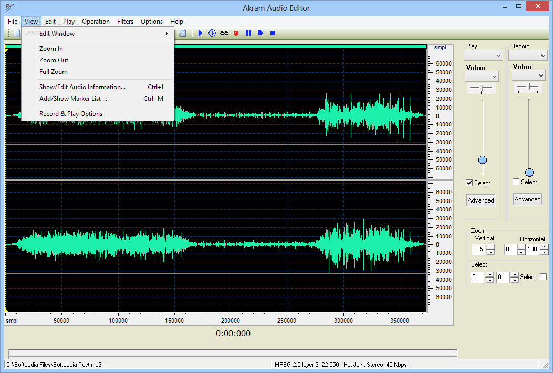This screenshot has height=373, width=553.
Task: Open the Edit menu
Action: (x=50, y=22)
